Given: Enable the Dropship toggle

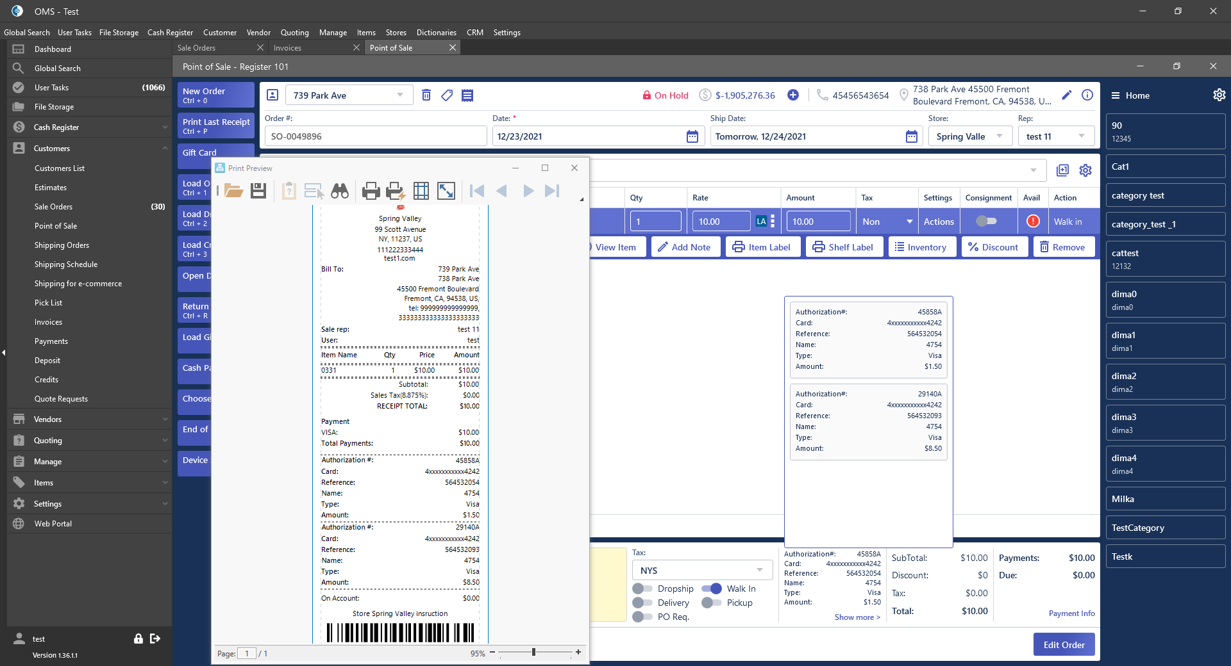Looking at the screenshot, I should [642, 589].
